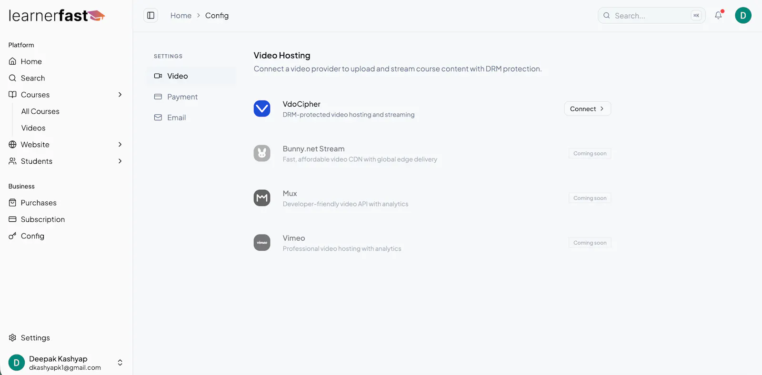Open the Video settings tab
The height and width of the screenshot is (375, 762).
pos(191,76)
